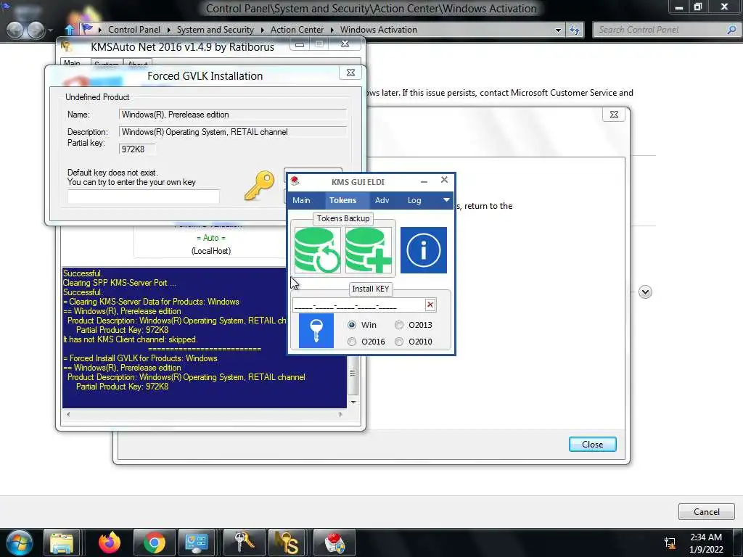Click the log line 'It has not KMS Client channel: skipped.'

131,339
